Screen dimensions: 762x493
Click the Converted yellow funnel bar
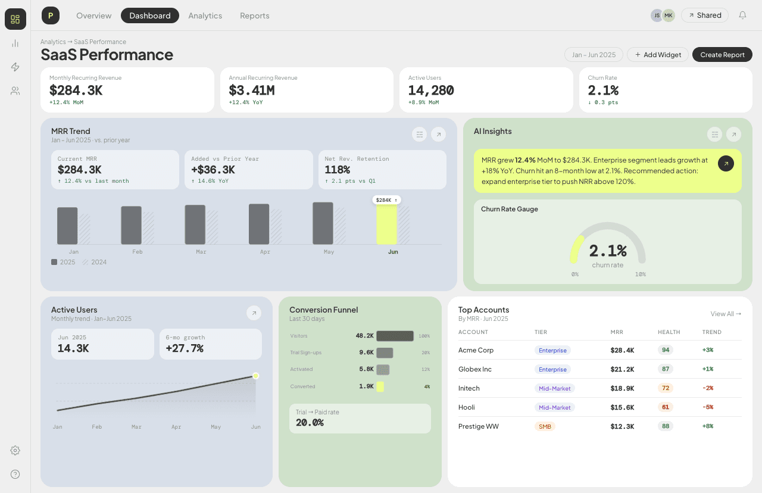click(380, 386)
